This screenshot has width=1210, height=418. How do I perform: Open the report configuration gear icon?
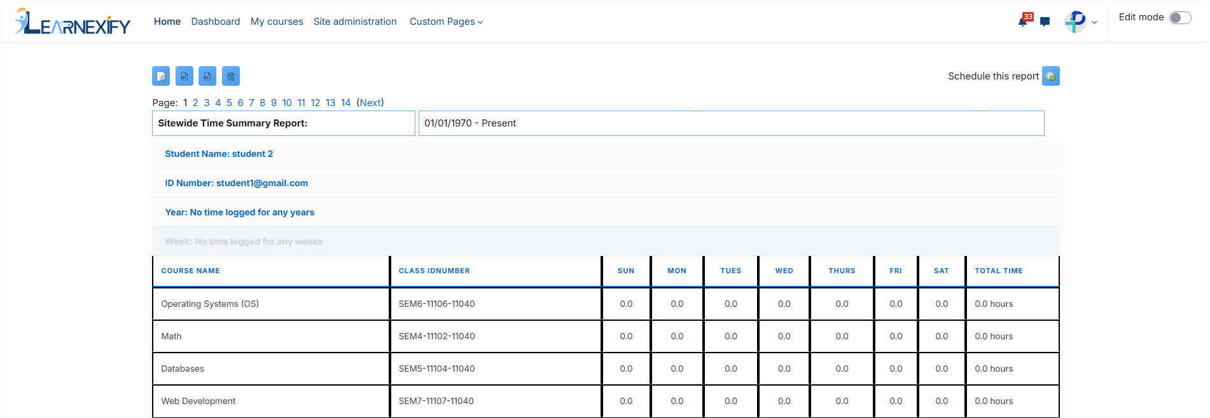[161, 76]
